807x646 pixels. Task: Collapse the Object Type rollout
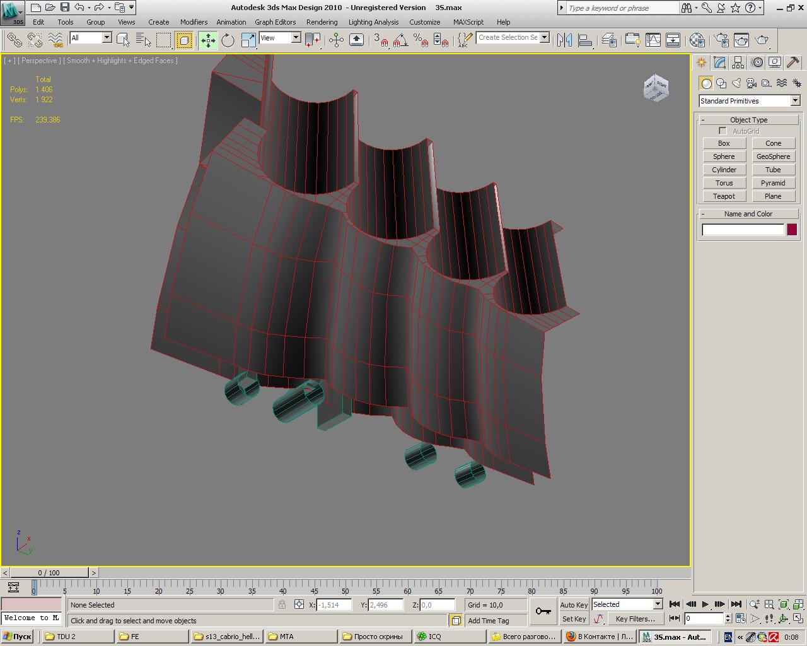tap(748, 120)
